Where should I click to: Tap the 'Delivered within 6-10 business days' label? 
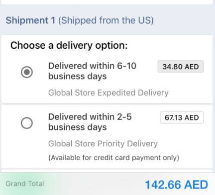pyautogui.click(x=92, y=71)
